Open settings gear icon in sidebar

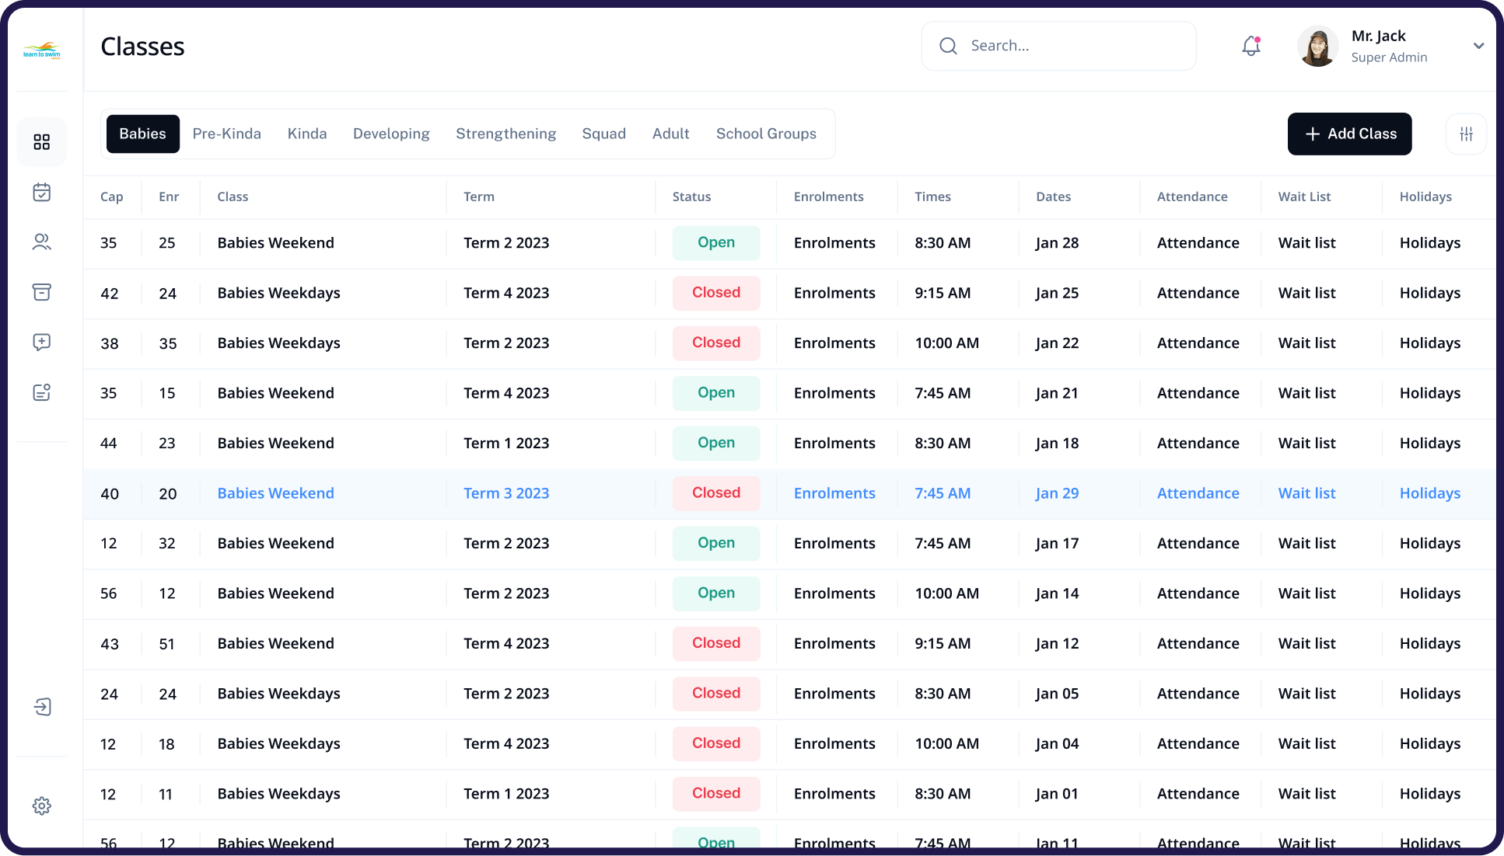click(42, 806)
